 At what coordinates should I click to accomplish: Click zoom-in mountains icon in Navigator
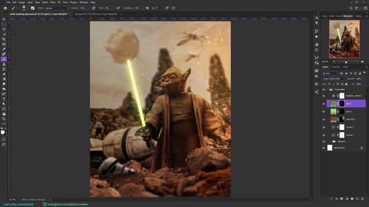(363, 62)
